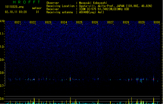Click the Receiving Location label
This screenshot has height=104, width=163.
60,6
